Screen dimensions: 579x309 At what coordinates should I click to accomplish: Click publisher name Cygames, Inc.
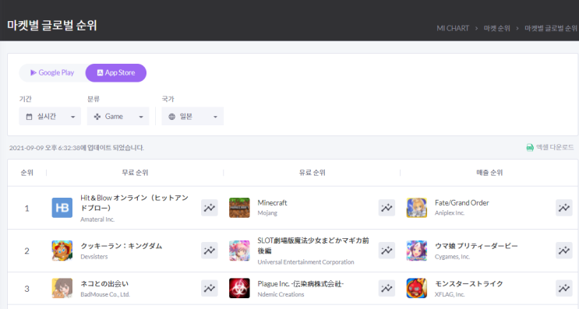pyautogui.click(x=452, y=257)
